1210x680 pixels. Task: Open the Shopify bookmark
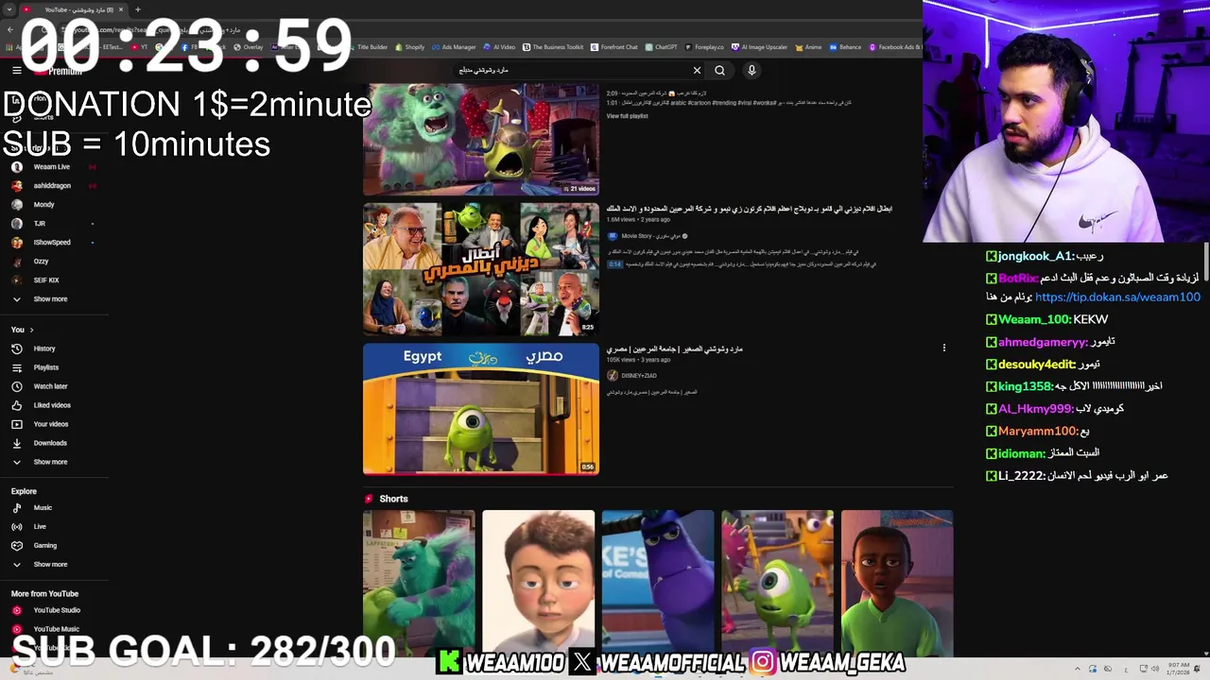click(410, 46)
